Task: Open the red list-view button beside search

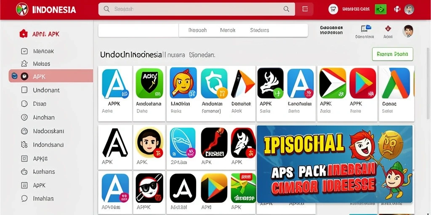Action: point(305,9)
